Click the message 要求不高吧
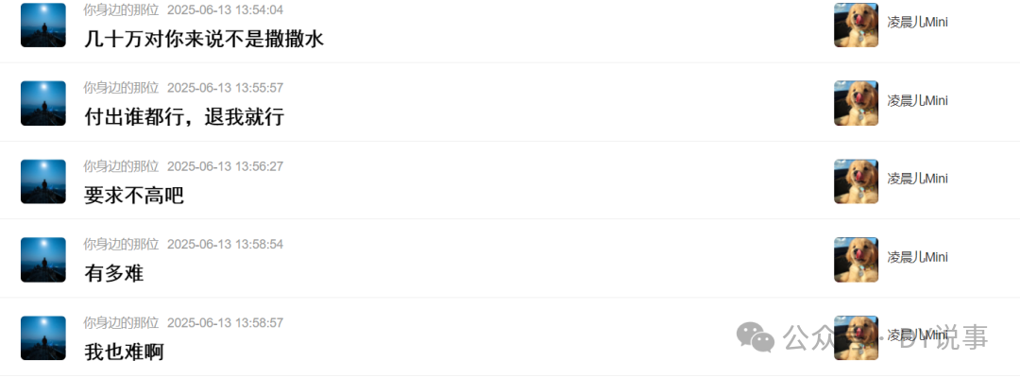 pos(134,196)
